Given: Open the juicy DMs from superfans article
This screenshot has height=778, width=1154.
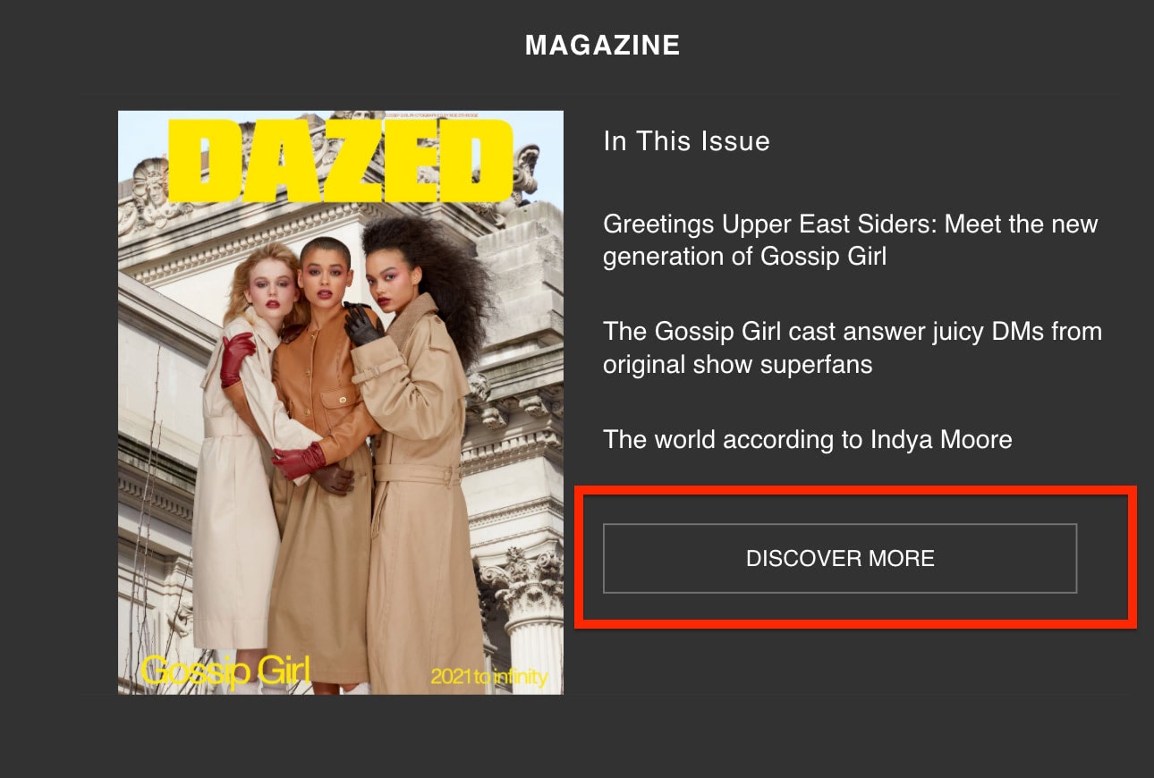Looking at the screenshot, I should [x=853, y=348].
